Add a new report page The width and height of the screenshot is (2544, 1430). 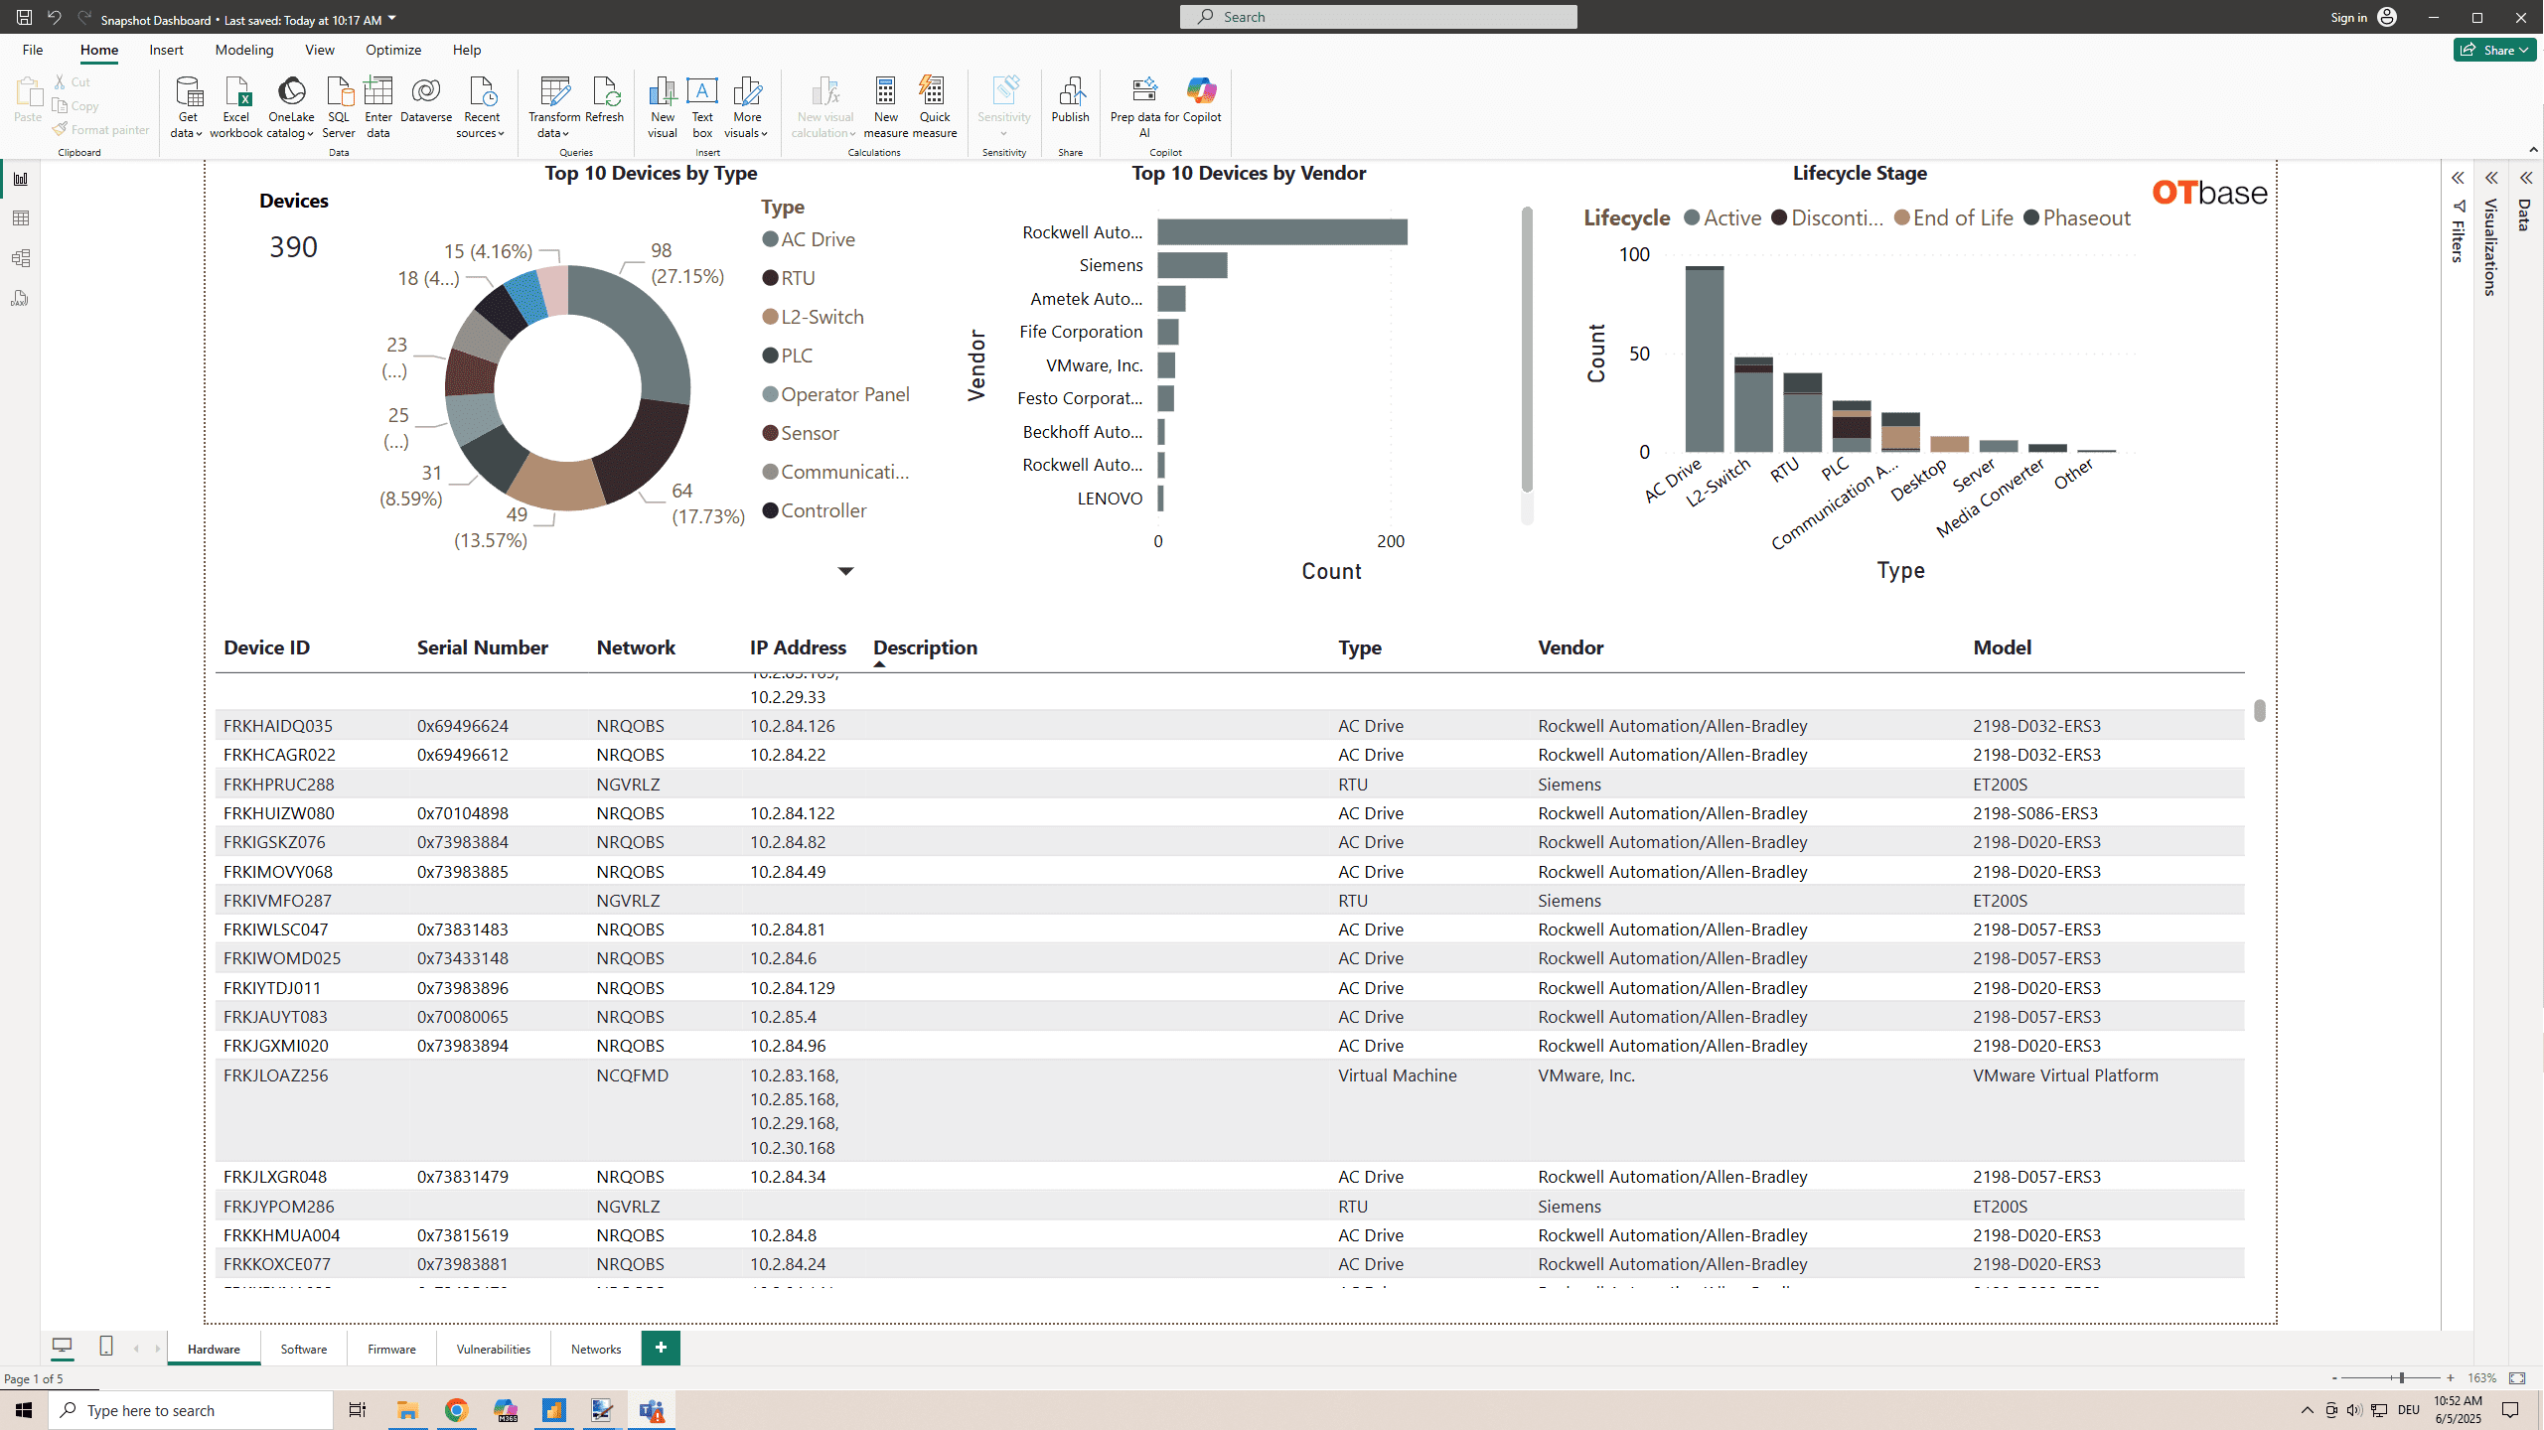point(661,1348)
